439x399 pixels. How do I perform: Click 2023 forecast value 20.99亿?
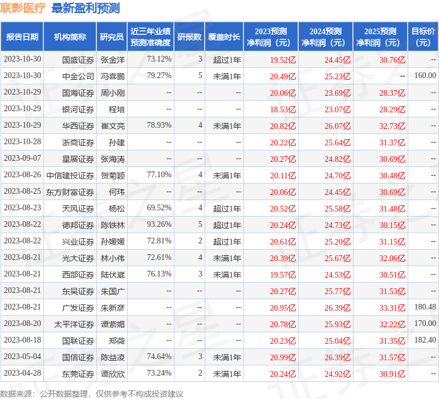click(x=283, y=357)
